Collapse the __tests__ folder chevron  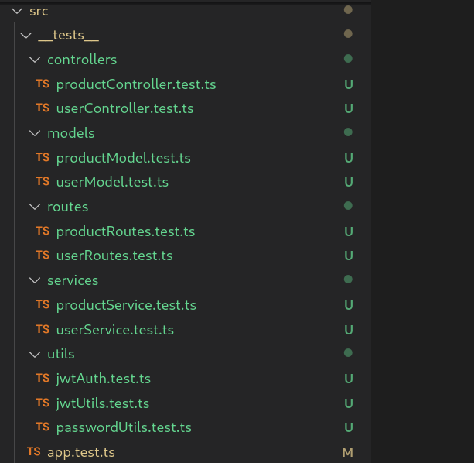(x=25, y=36)
